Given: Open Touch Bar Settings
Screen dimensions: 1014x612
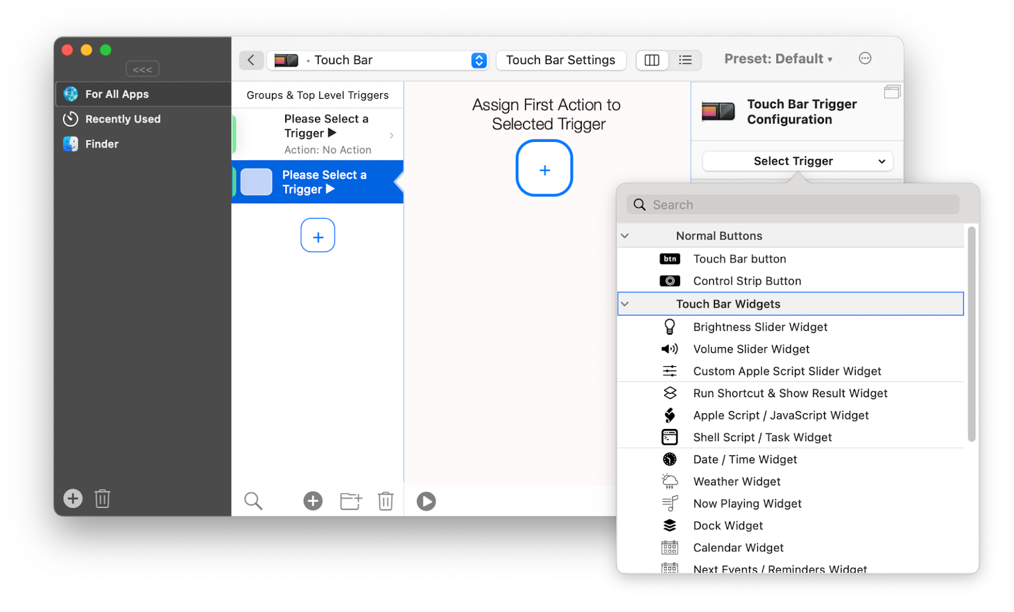Looking at the screenshot, I should coord(560,60).
